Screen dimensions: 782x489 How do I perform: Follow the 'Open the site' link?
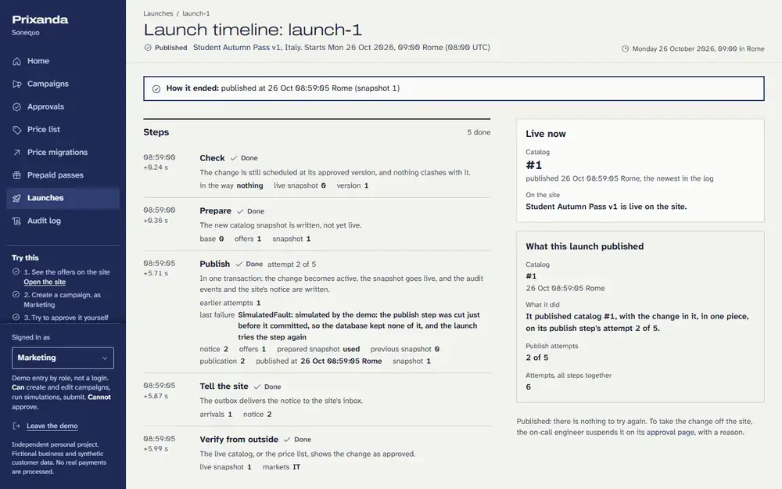point(45,282)
